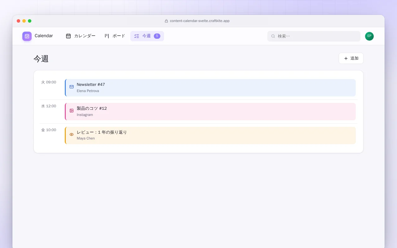Maximize the window with green button
Image resolution: width=397 pixels, height=248 pixels.
coord(30,21)
